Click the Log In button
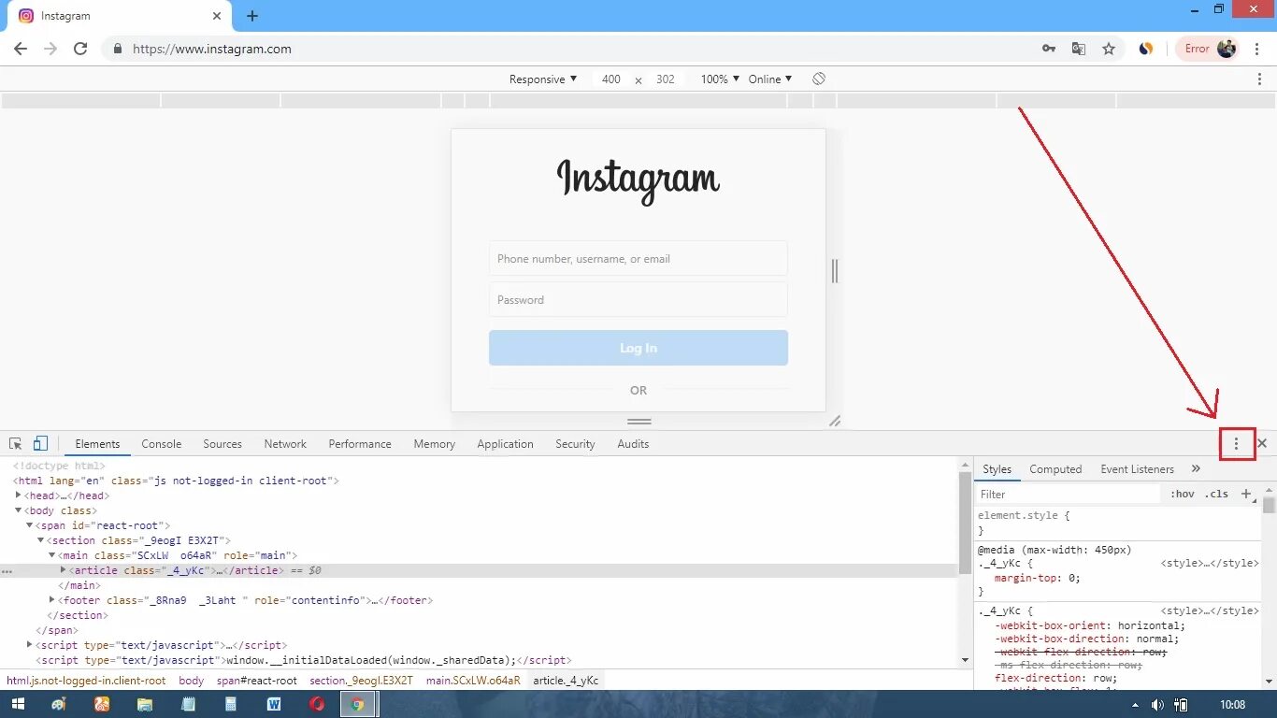1277x718 pixels. click(638, 348)
